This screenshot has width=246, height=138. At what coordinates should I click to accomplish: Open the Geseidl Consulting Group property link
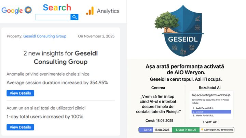point(45,36)
